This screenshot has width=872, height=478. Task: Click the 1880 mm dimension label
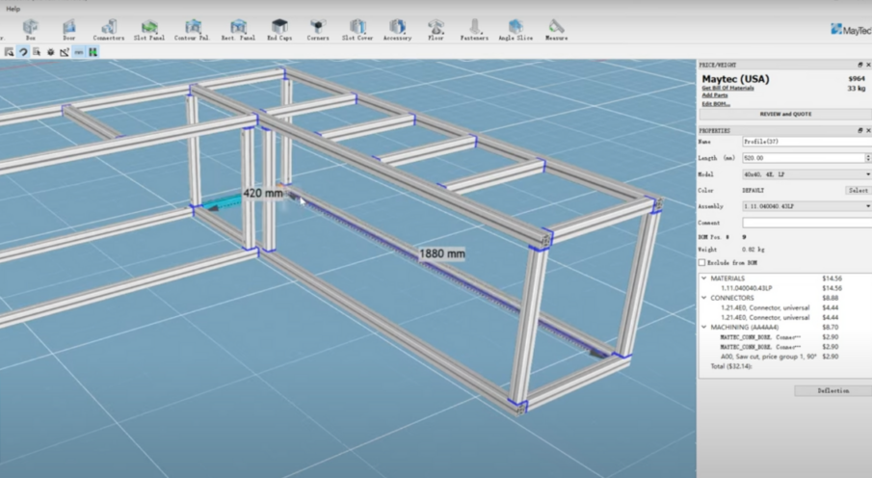tap(442, 253)
